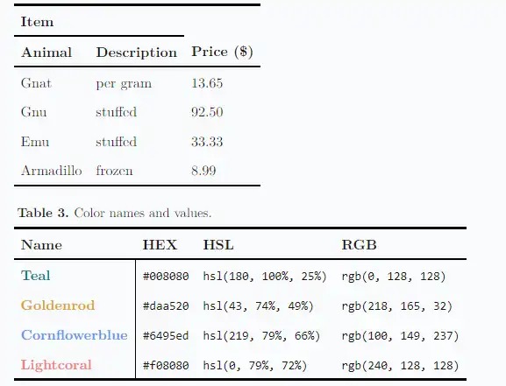
Task: Click the Item column group header
Action: click(37, 22)
